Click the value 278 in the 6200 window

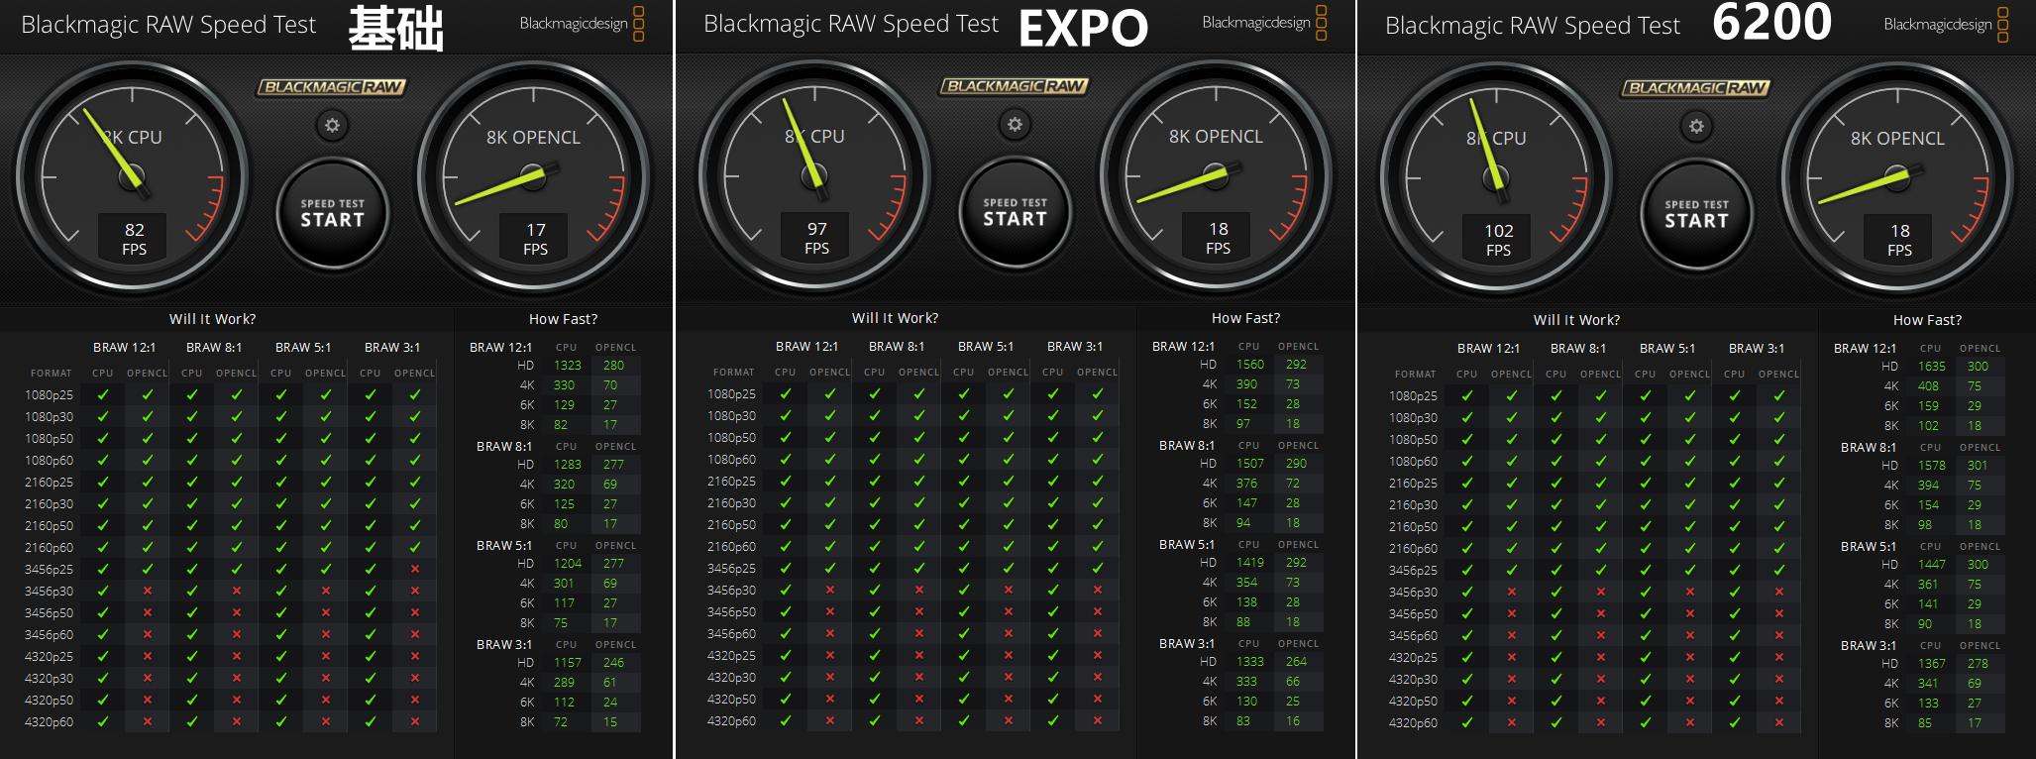pos(1979,664)
